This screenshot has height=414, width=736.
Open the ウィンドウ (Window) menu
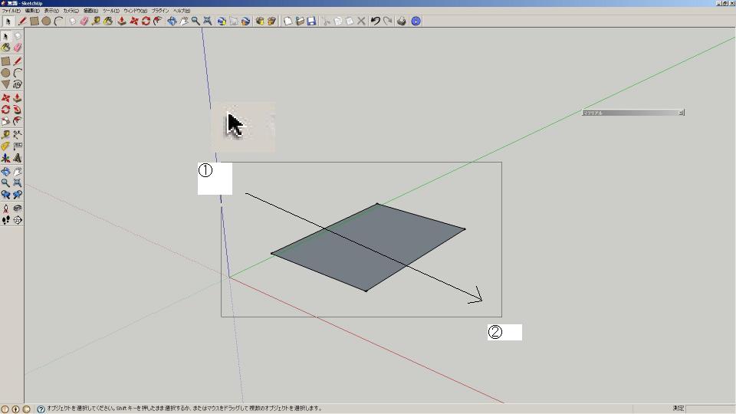click(135, 10)
